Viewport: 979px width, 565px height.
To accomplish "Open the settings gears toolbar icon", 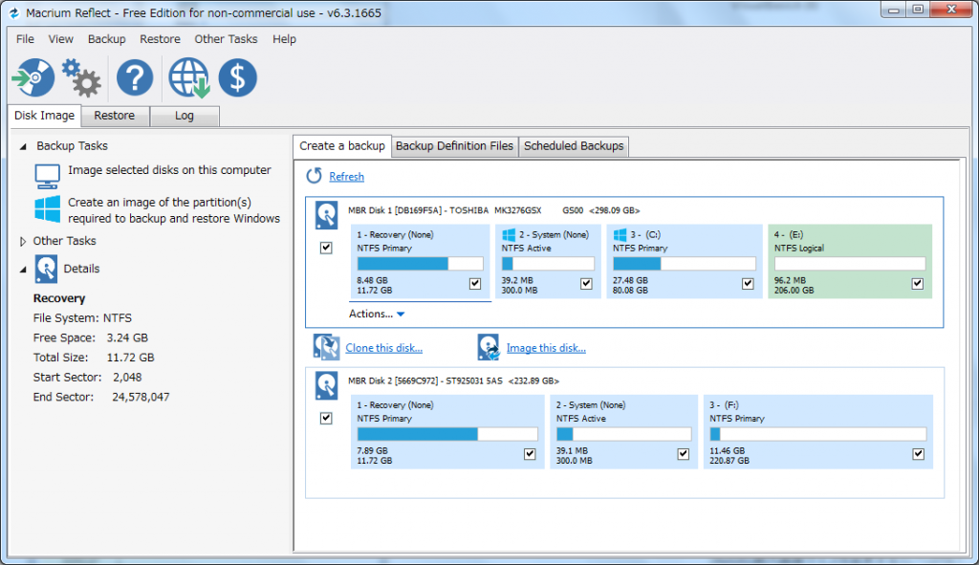I will 81,77.
